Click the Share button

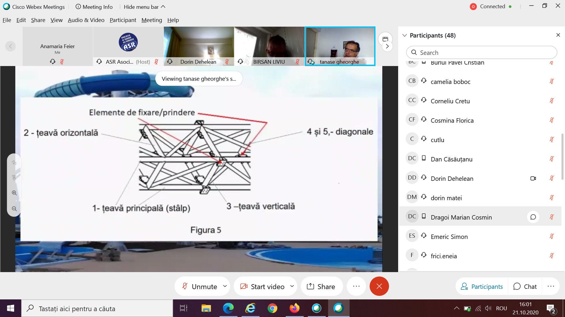(x=321, y=286)
